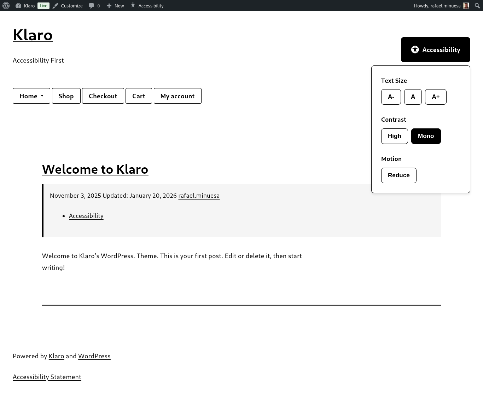
Task: Click the Customize paintbrush icon
Action: click(x=56, y=6)
